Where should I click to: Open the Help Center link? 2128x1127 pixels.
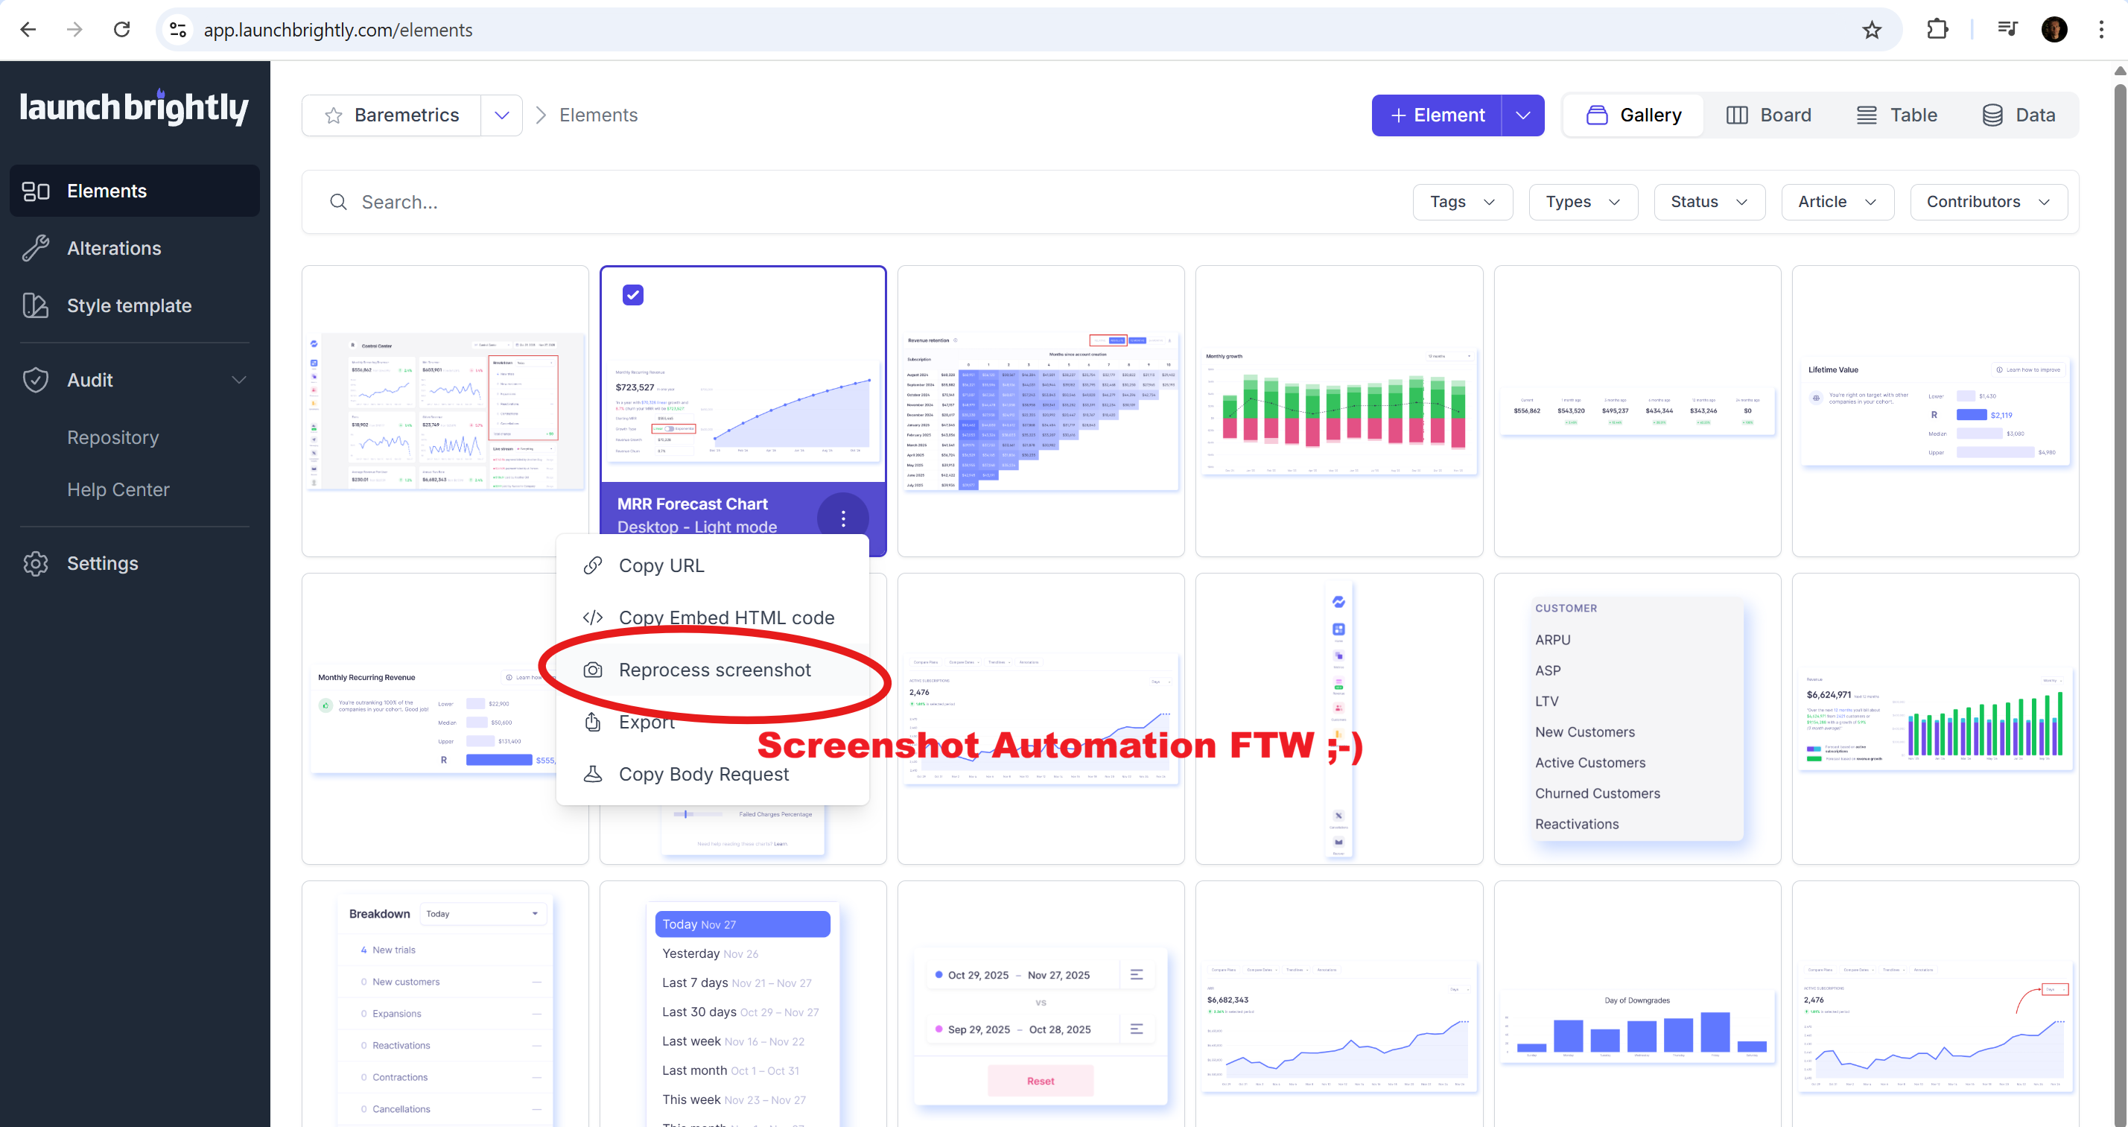click(118, 490)
